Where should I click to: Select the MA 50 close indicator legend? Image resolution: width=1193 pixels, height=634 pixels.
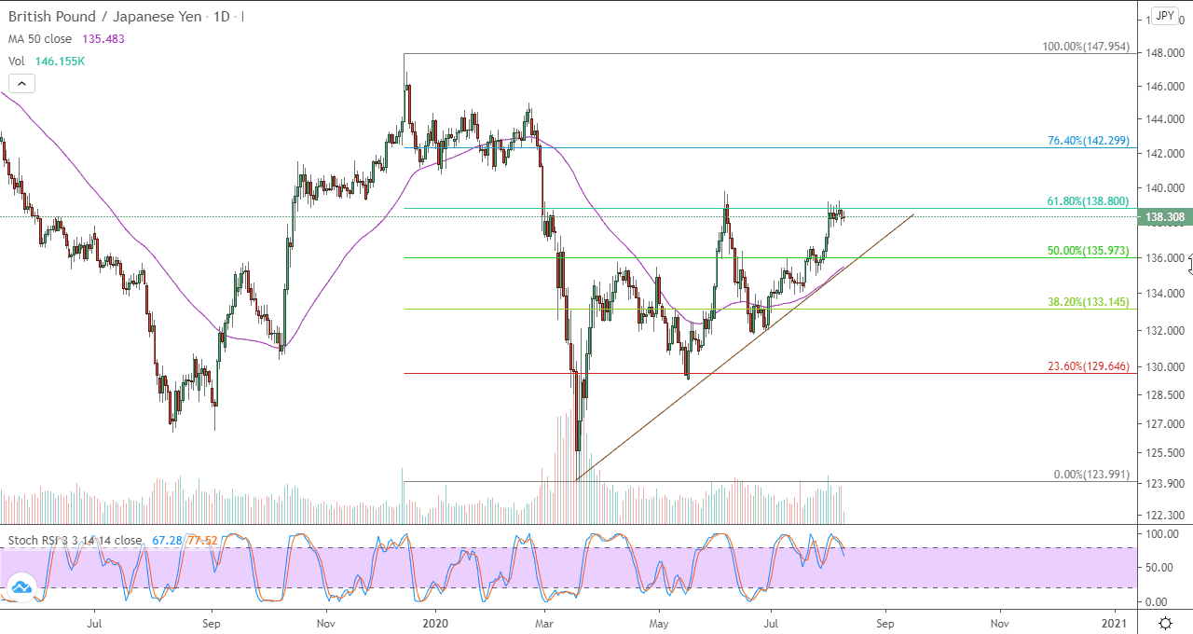40,39
